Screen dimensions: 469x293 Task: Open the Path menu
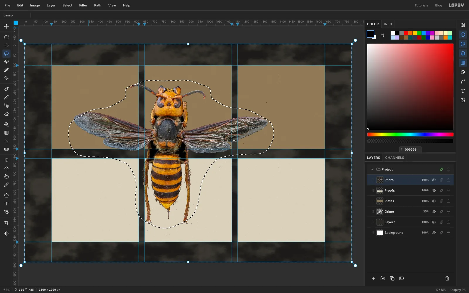click(x=98, y=5)
